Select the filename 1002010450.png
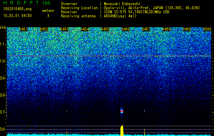The image size is (214, 136). 17,9
